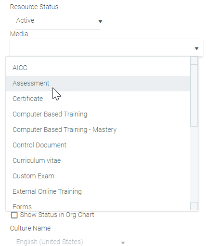Click the Media list scroll up button

pos(194,60)
